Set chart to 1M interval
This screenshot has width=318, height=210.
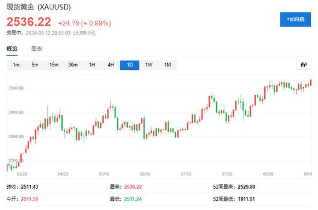168,65
